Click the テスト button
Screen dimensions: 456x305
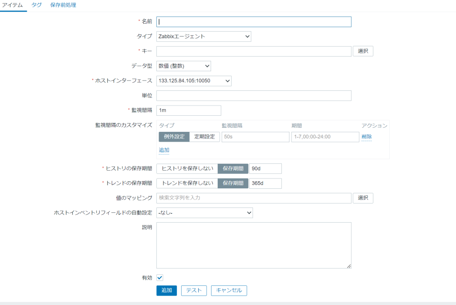pyautogui.click(x=194, y=290)
